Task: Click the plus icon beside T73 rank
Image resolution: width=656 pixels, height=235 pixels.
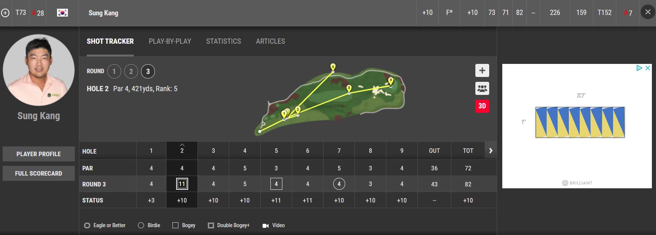Action: (x=5, y=13)
